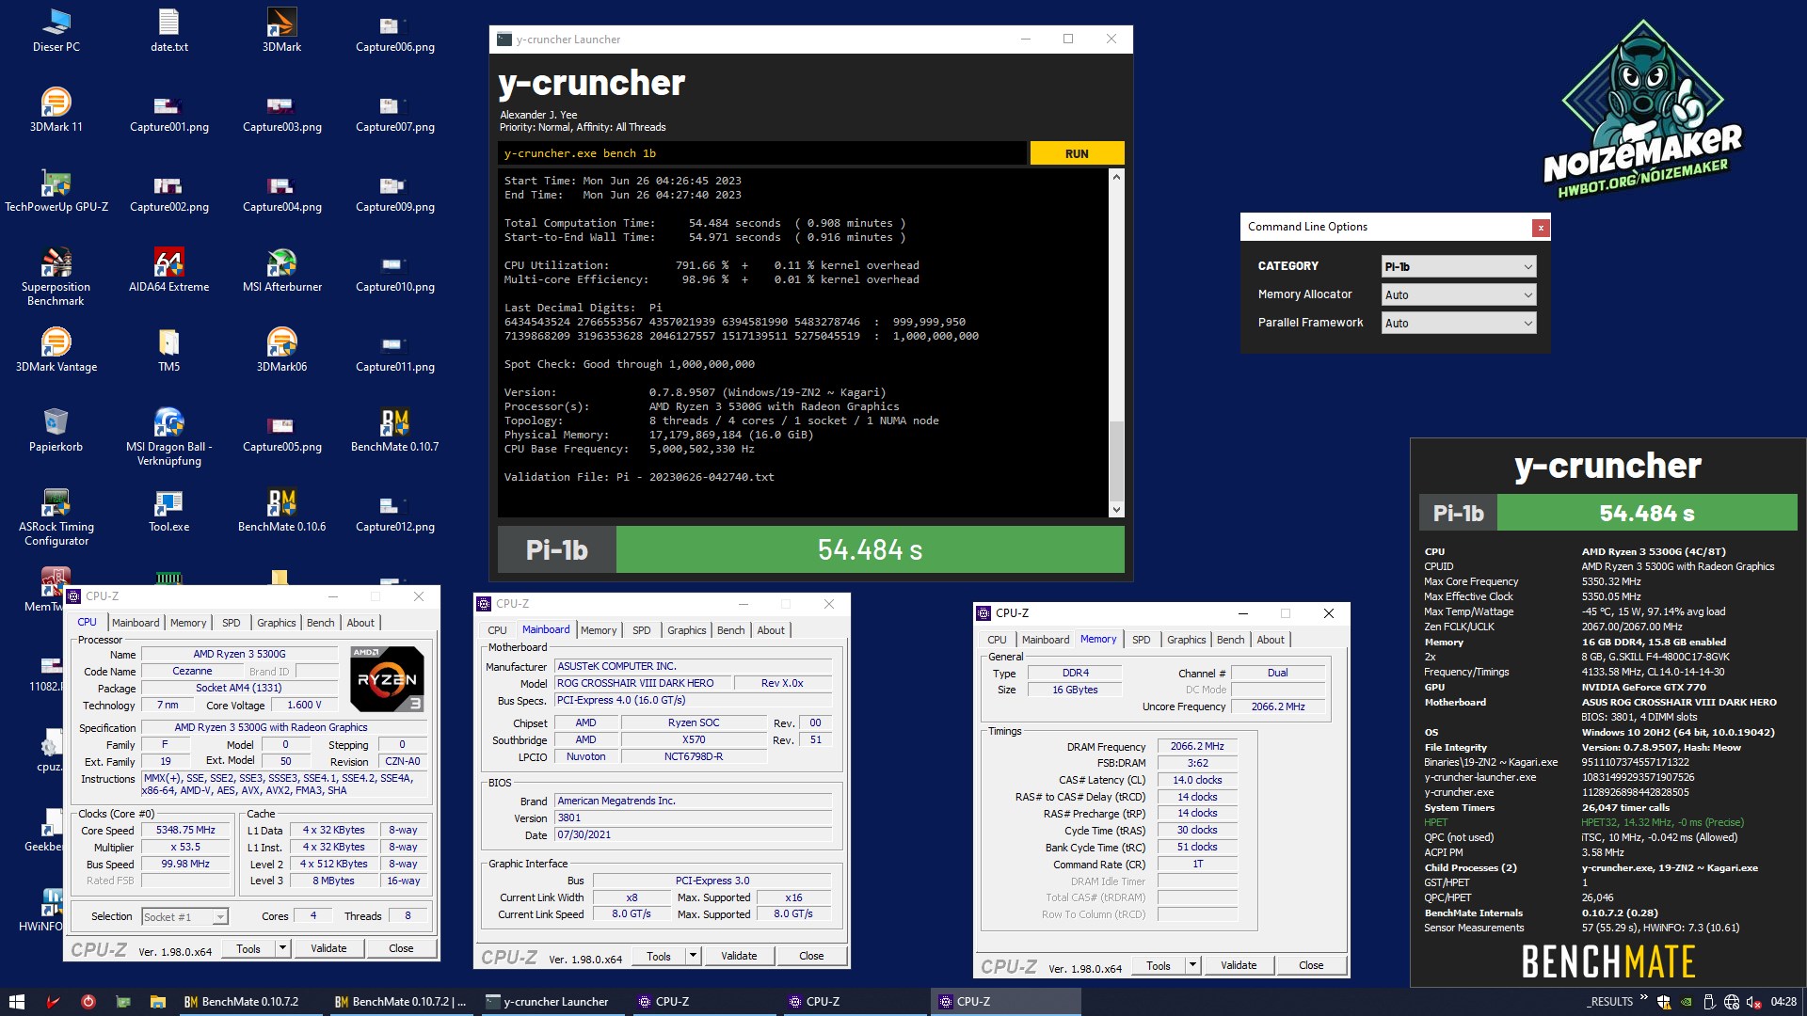Open the Parallel Framework dropdown
Image resolution: width=1807 pixels, height=1016 pixels.
pyautogui.click(x=1459, y=324)
